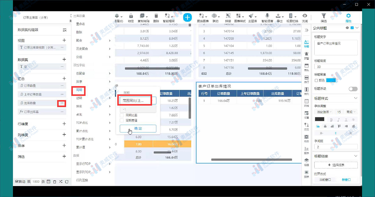
Task: Toggle the blue 公共标题 header checkbox
Action: tap(352, 28)
